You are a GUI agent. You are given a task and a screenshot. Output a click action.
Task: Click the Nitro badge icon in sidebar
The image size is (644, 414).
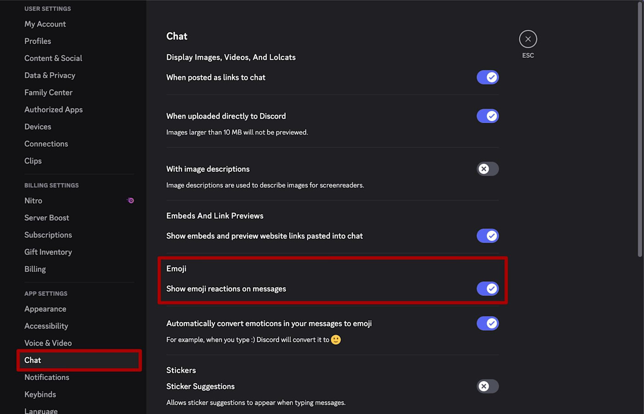(x=131, y=200)
